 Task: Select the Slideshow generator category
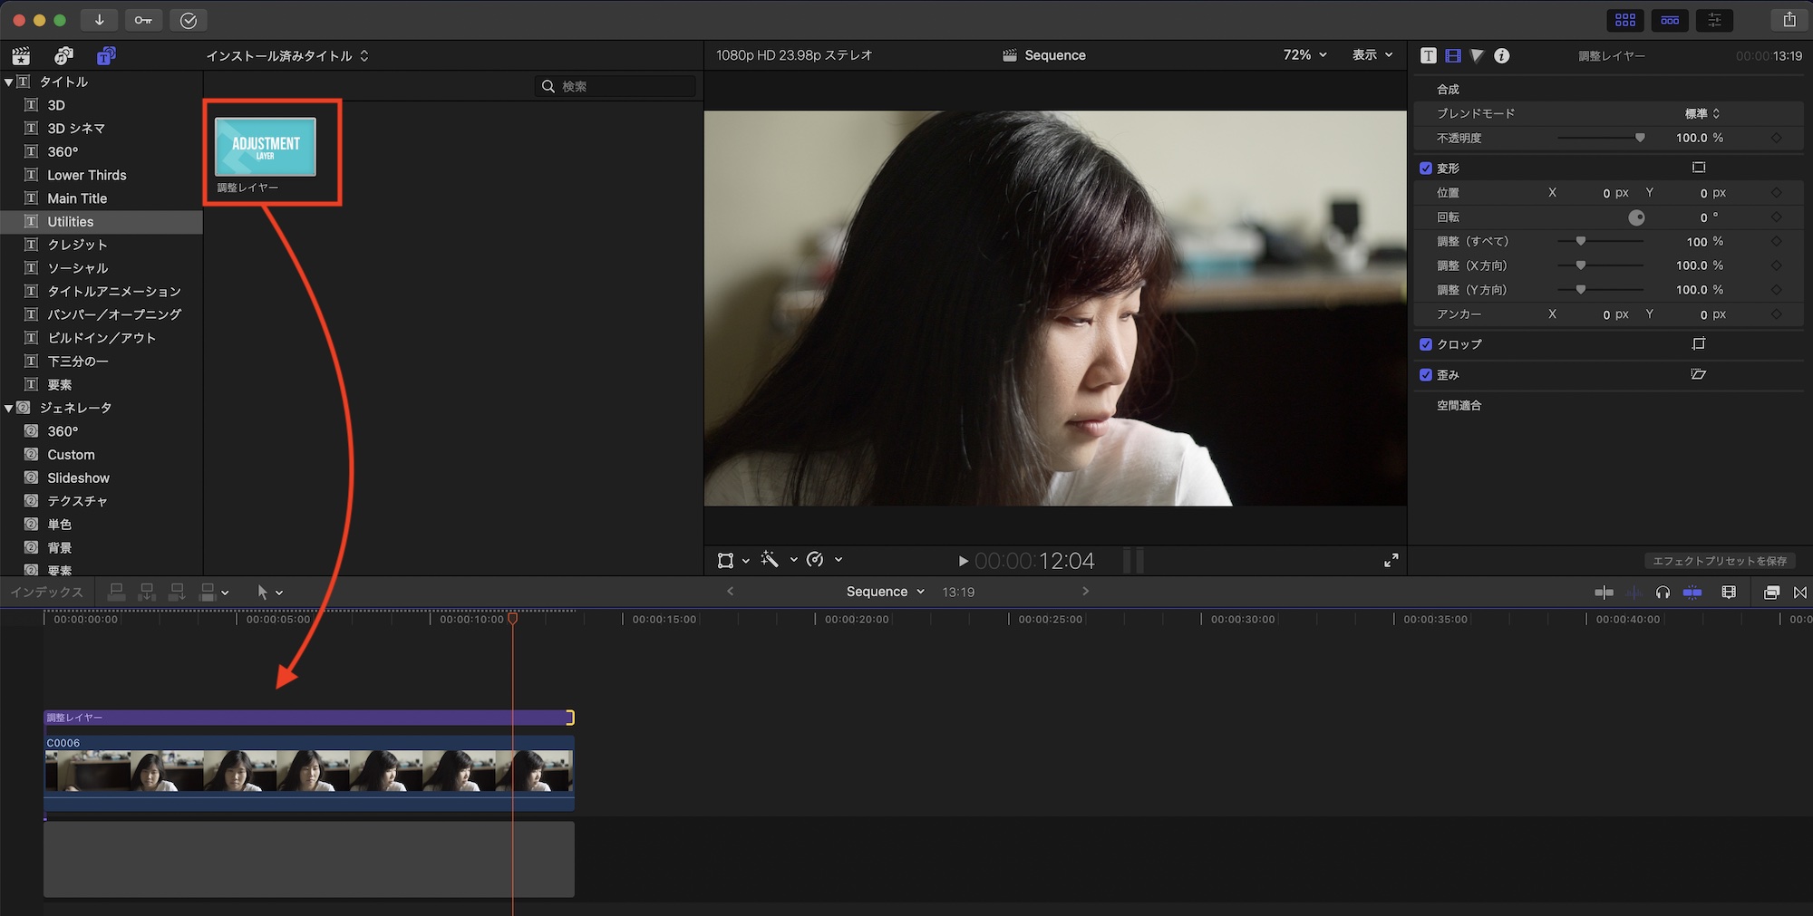(x=78, y=477)
